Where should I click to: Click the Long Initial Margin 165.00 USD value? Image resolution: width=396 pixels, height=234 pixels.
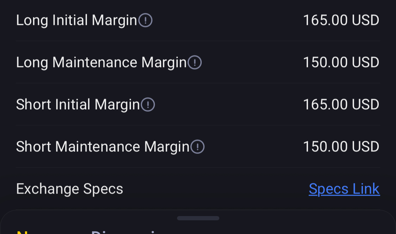341,20
